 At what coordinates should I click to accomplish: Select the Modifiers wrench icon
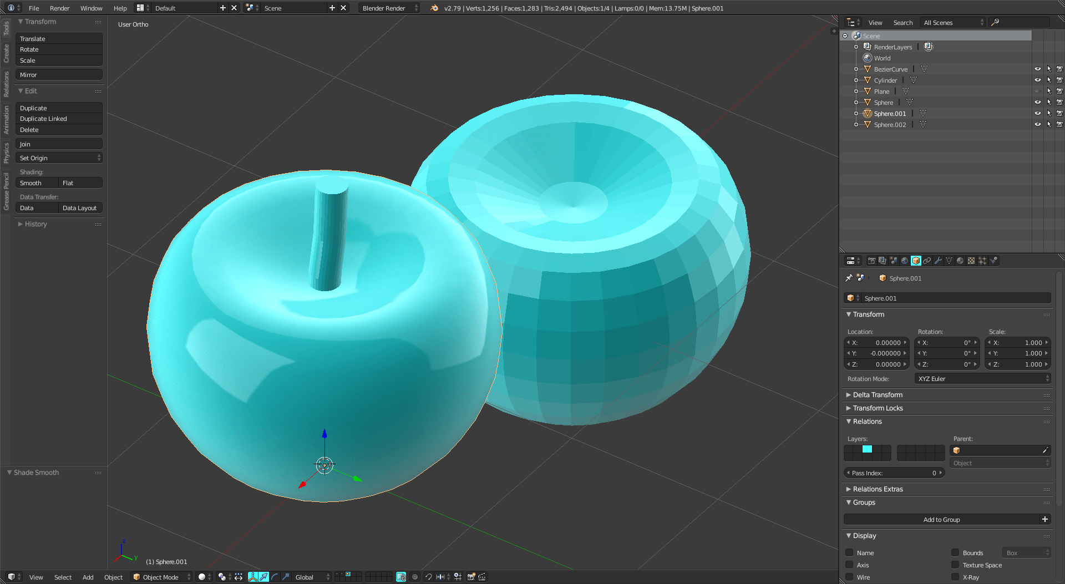tap(939, 261)
